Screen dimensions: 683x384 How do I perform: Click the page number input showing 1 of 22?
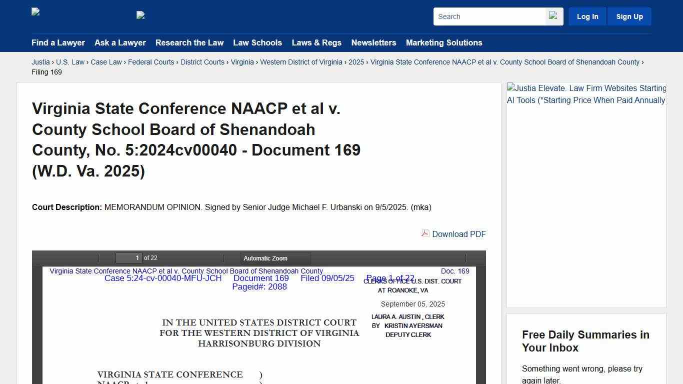129,258
